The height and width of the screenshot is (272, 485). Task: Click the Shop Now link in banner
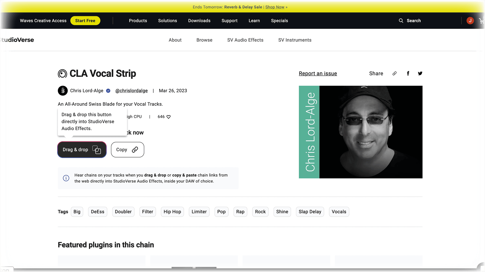click(275, 7)
